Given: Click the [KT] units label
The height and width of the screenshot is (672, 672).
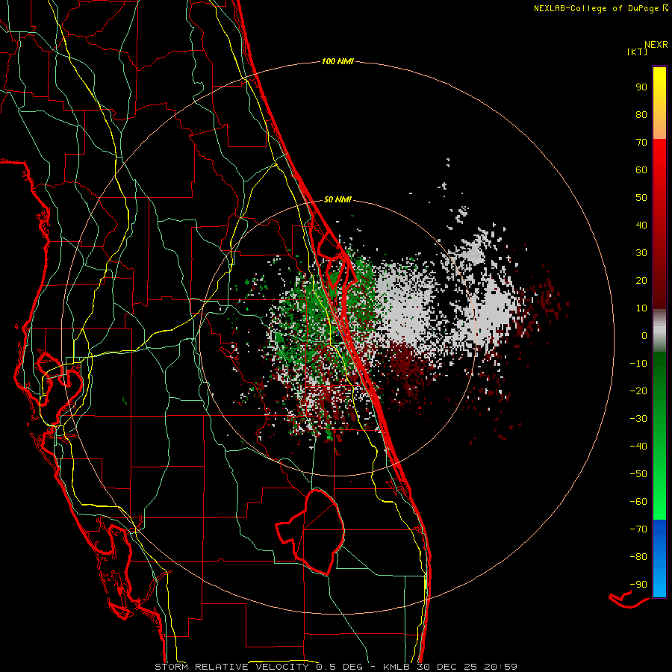Looking at the screenshot, I should [x=637, y=52].
